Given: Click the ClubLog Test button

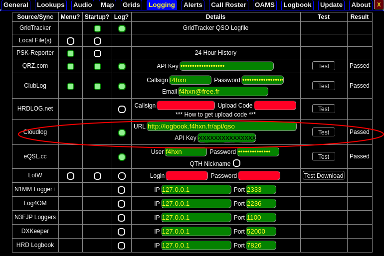Looking at the screenshot, I should click(324, 86).
